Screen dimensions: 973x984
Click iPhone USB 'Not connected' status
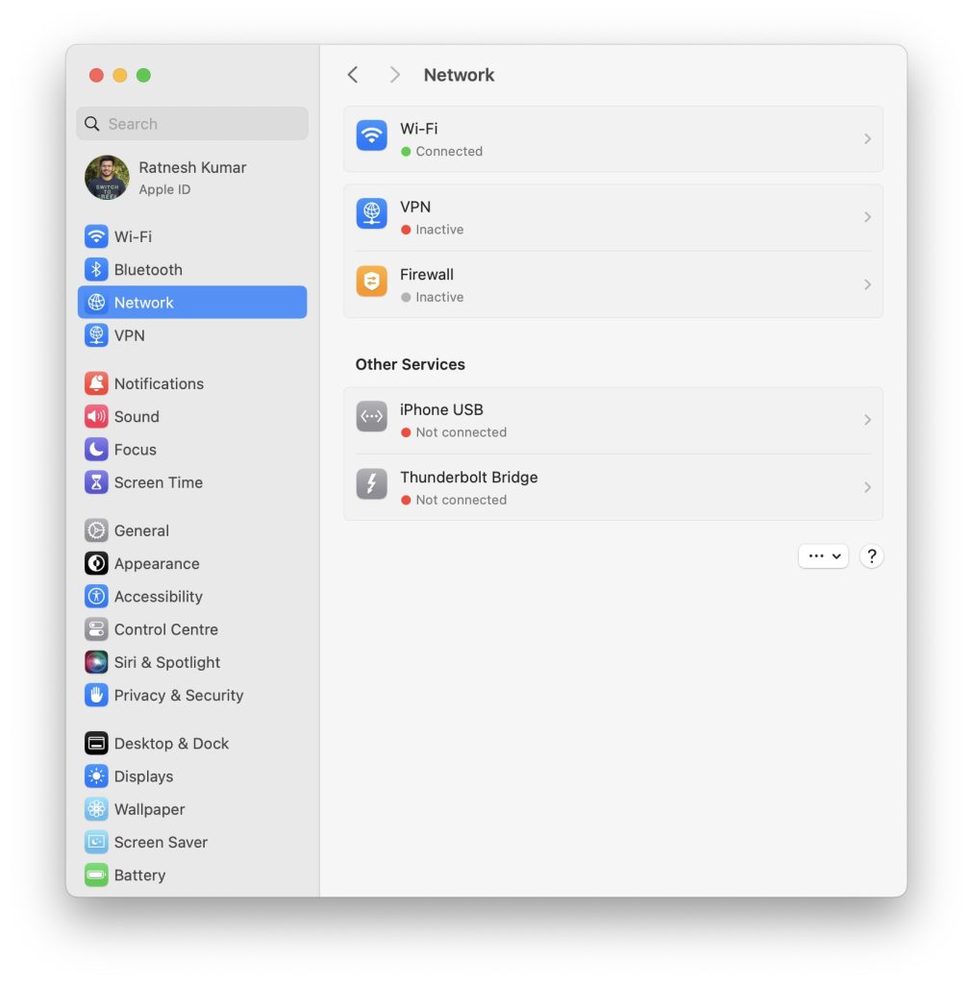click(x=461, y=432)
